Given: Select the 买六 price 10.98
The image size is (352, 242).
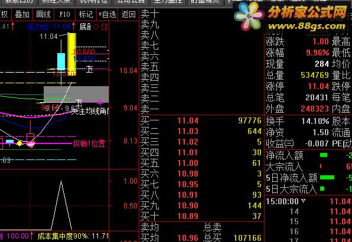Looking at the screenshot, I should (x=188, y=174).
